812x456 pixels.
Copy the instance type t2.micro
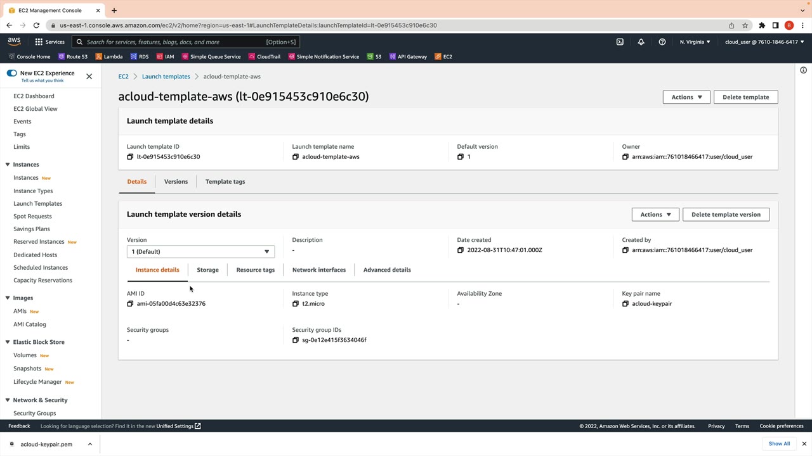(296, 304)
